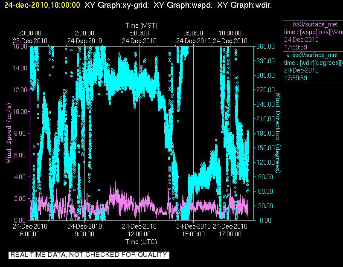The image size is (343, 267).
Task: Click the 'XY Graph:xy-grid.' title label
Action: pos(116,5)
